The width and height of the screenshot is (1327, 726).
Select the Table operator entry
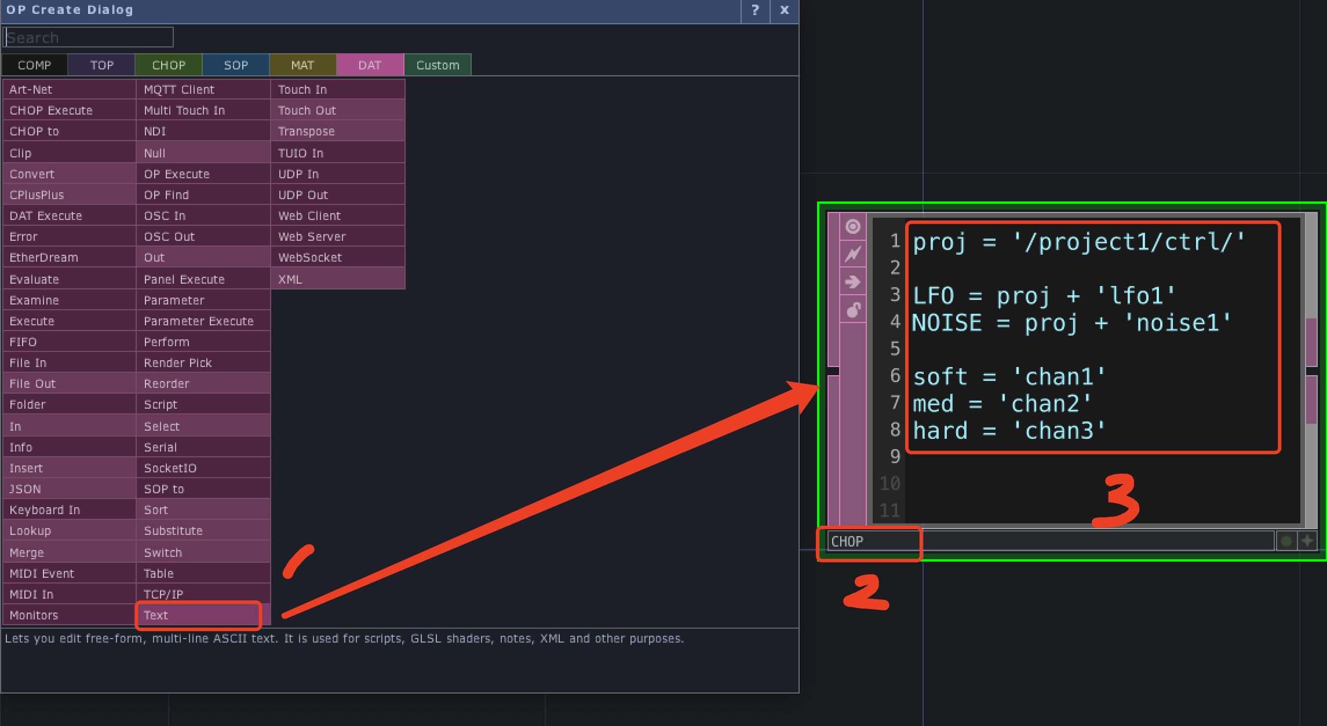(x=159, y=573)
